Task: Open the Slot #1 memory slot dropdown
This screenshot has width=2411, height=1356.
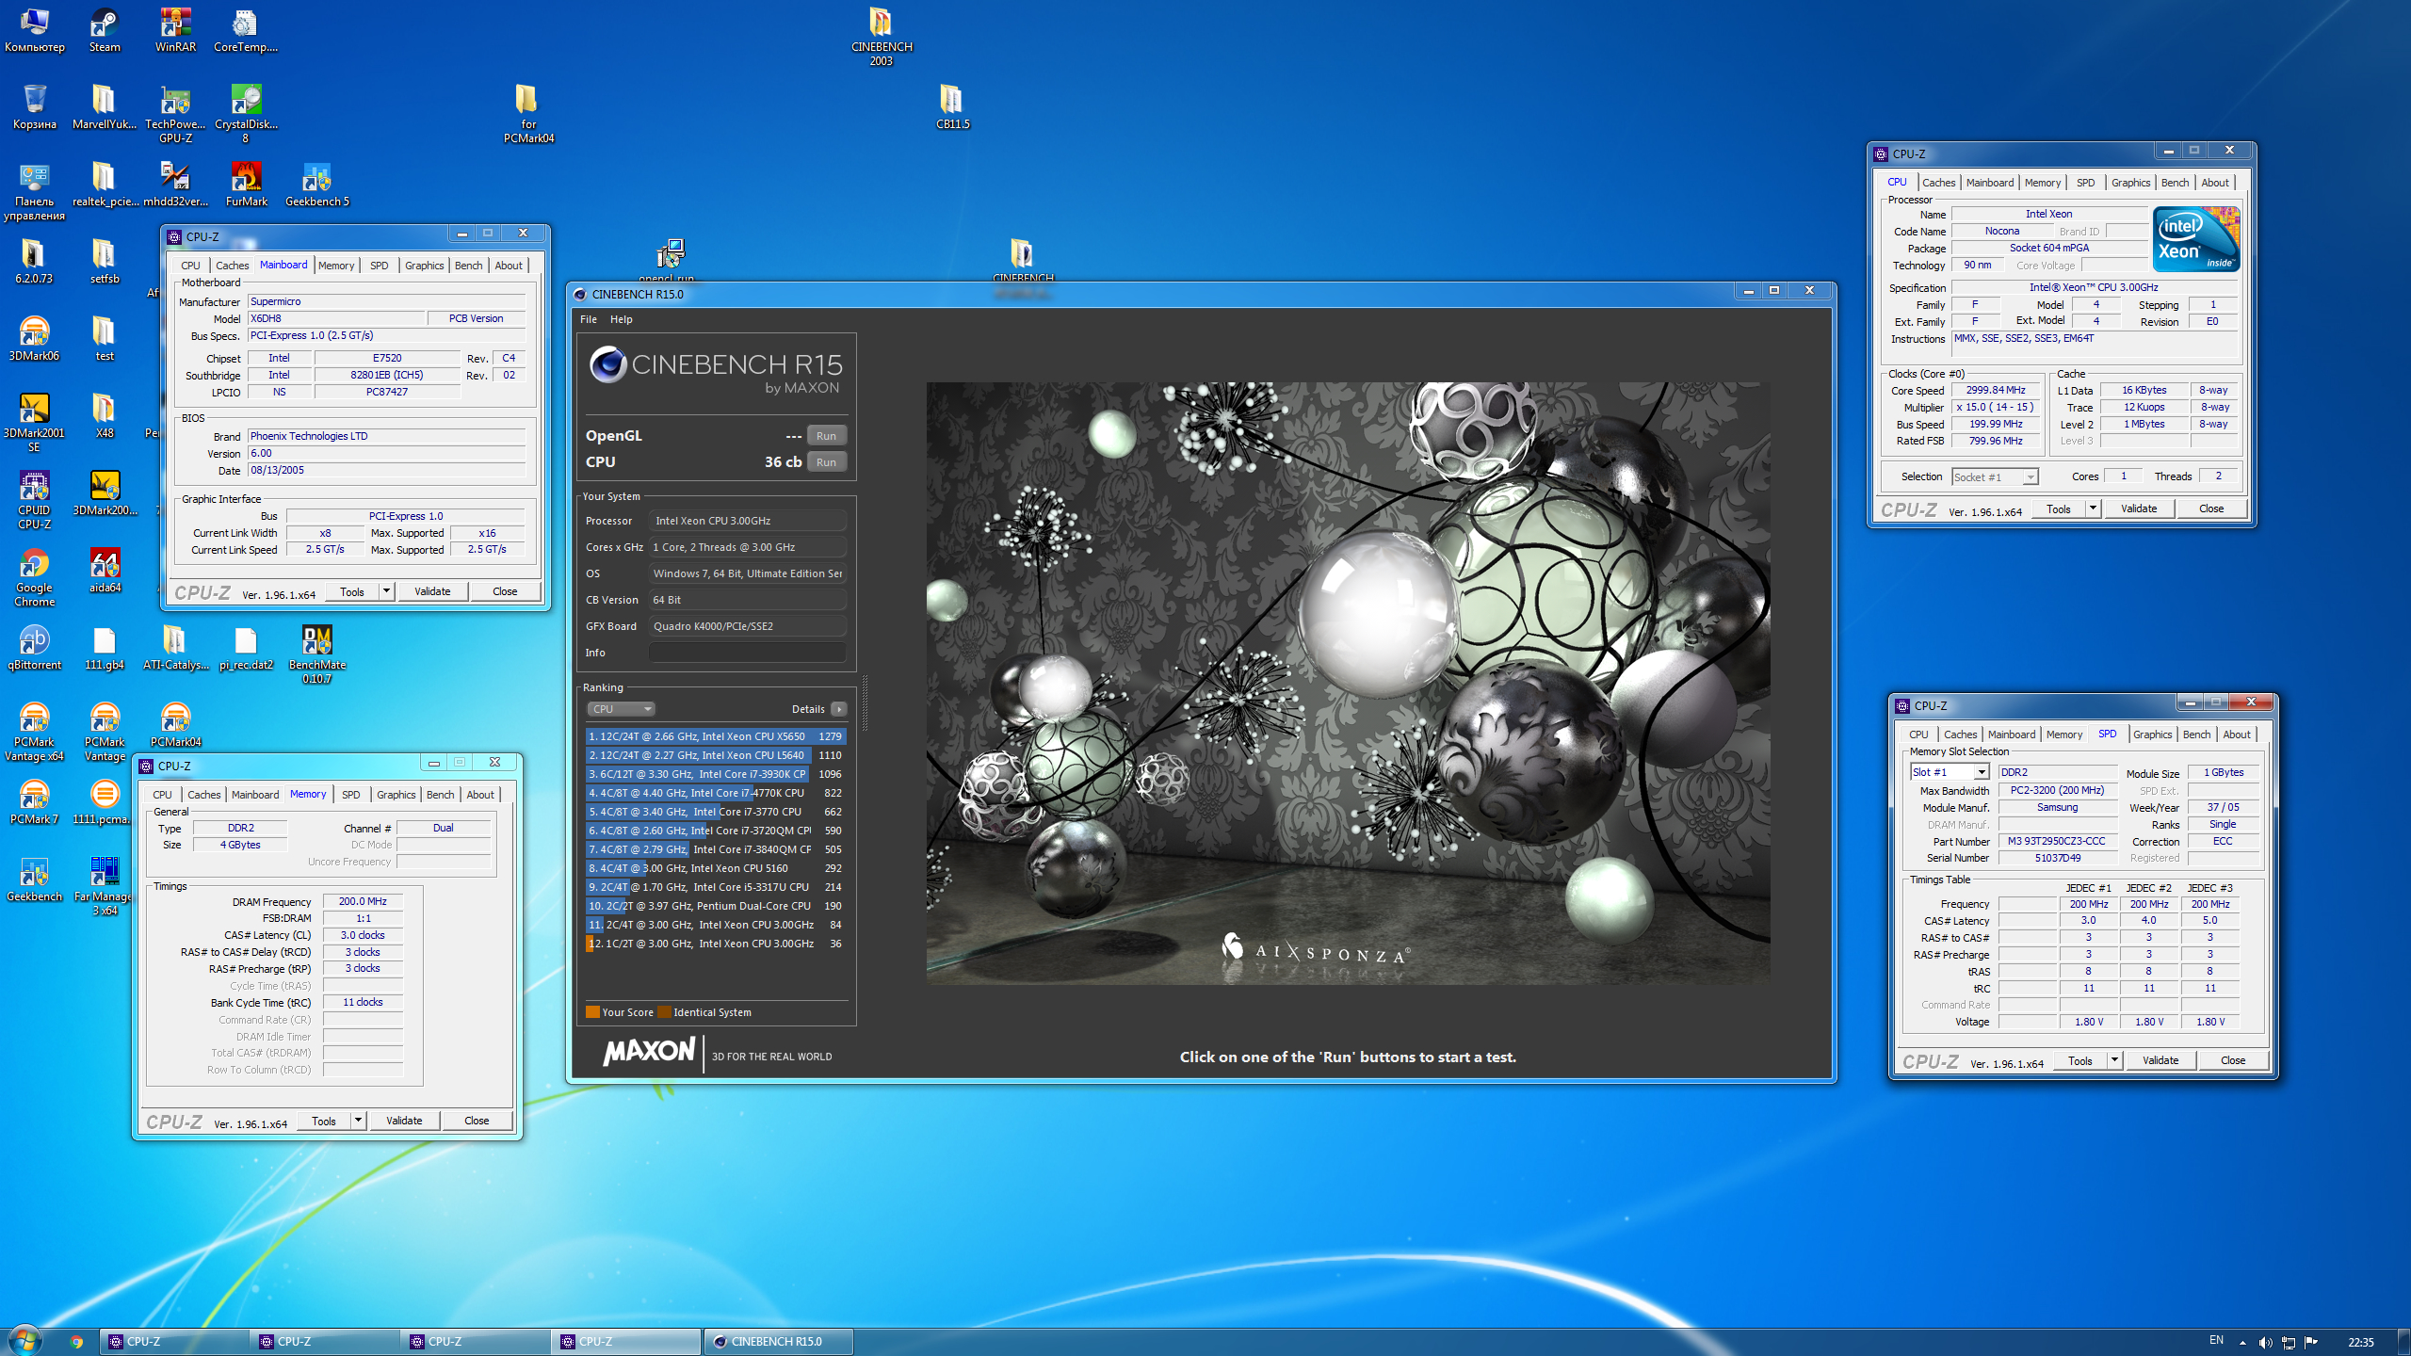Action: (1950, 772)
